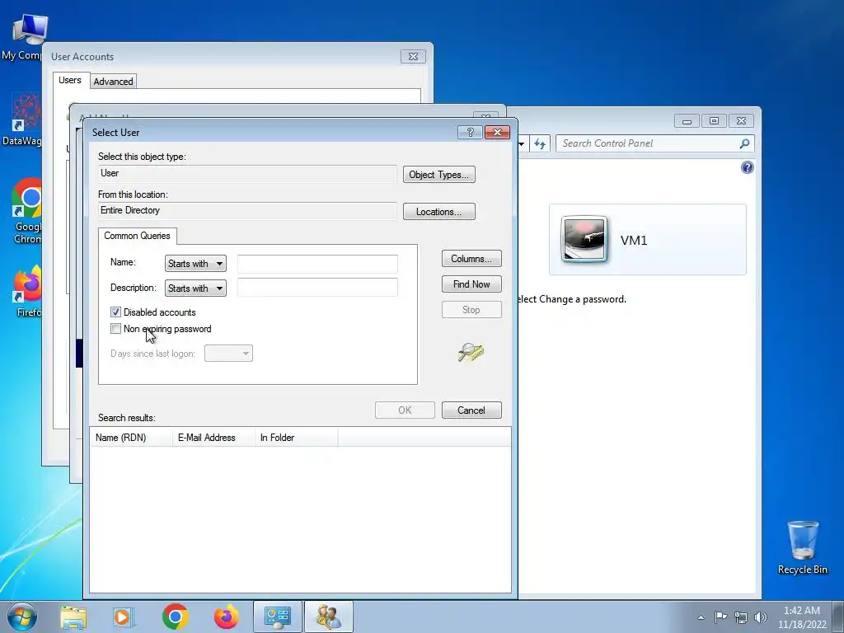This screenshot has height=633, width=844.
Task: Open Windows Explorer from the taskbar
Action: point(73,617)
